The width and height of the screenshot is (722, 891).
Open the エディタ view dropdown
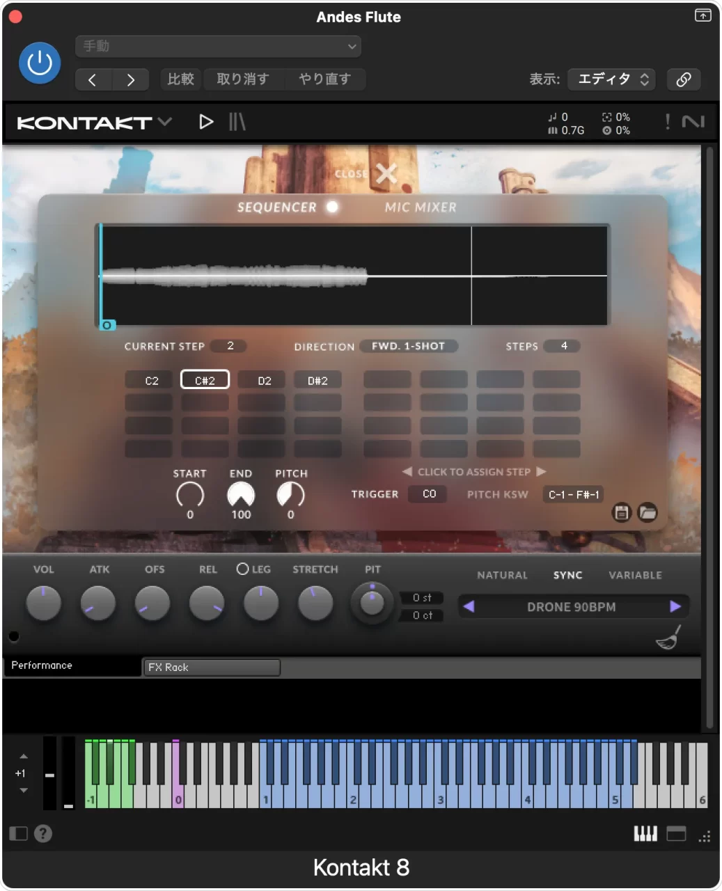pos(613,79)
